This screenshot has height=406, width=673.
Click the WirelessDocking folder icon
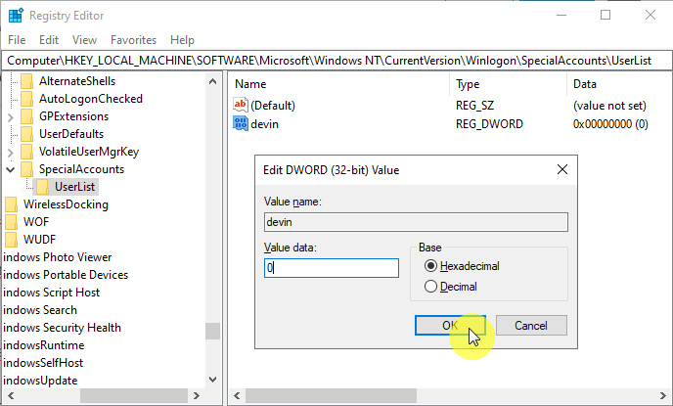(x=12, y=204)
